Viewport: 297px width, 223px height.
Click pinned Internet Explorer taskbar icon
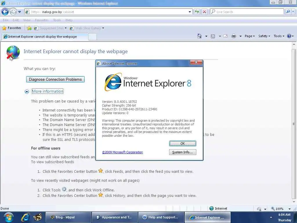pos(25,217)
